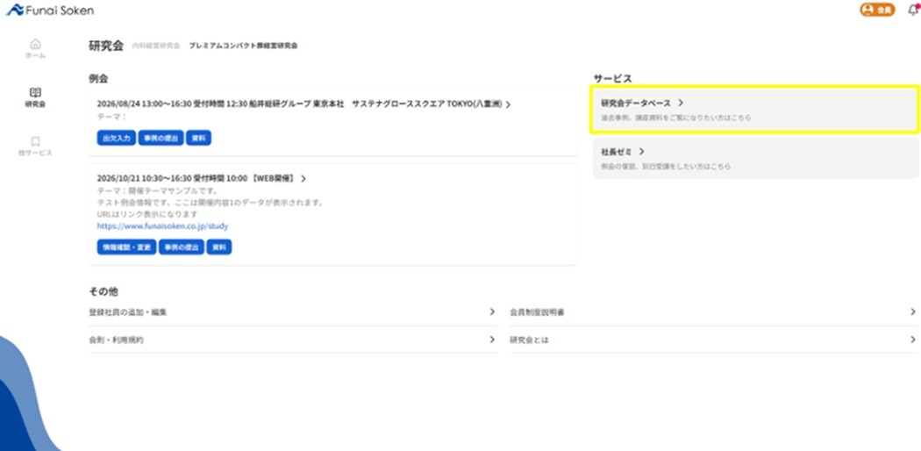Switch to the 内科経営研究会 tab
Screen dimensions: 921x451
(156, 46)
